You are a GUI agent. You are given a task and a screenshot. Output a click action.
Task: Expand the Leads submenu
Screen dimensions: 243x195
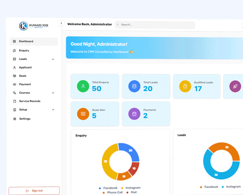(x=53, y=59)
